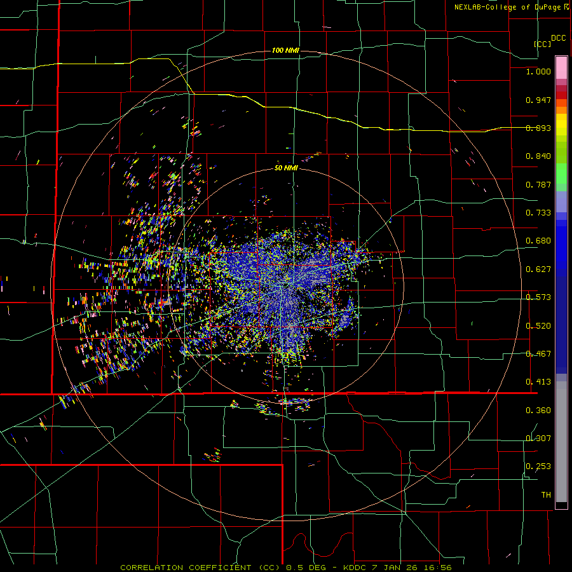Select the 0.947 scale value

(x=538, y=100)
